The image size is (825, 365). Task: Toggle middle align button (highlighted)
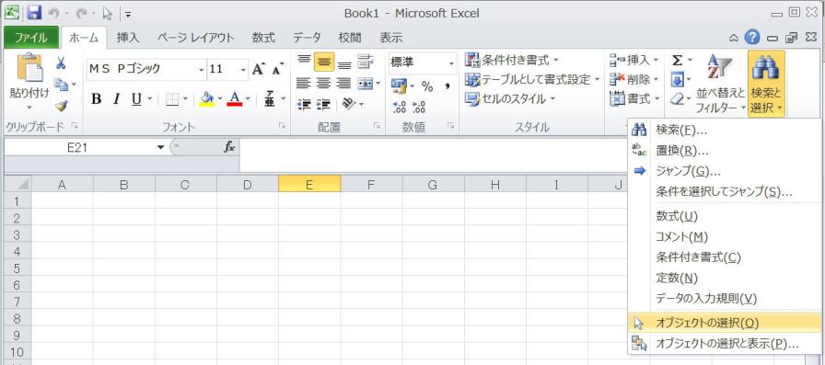[324, 63]
